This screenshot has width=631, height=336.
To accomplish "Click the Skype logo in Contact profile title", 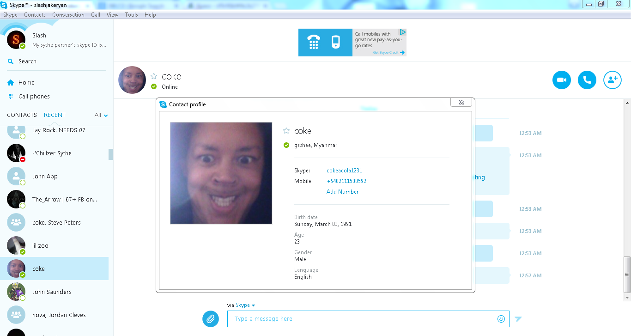I will [x=163, y=104].
